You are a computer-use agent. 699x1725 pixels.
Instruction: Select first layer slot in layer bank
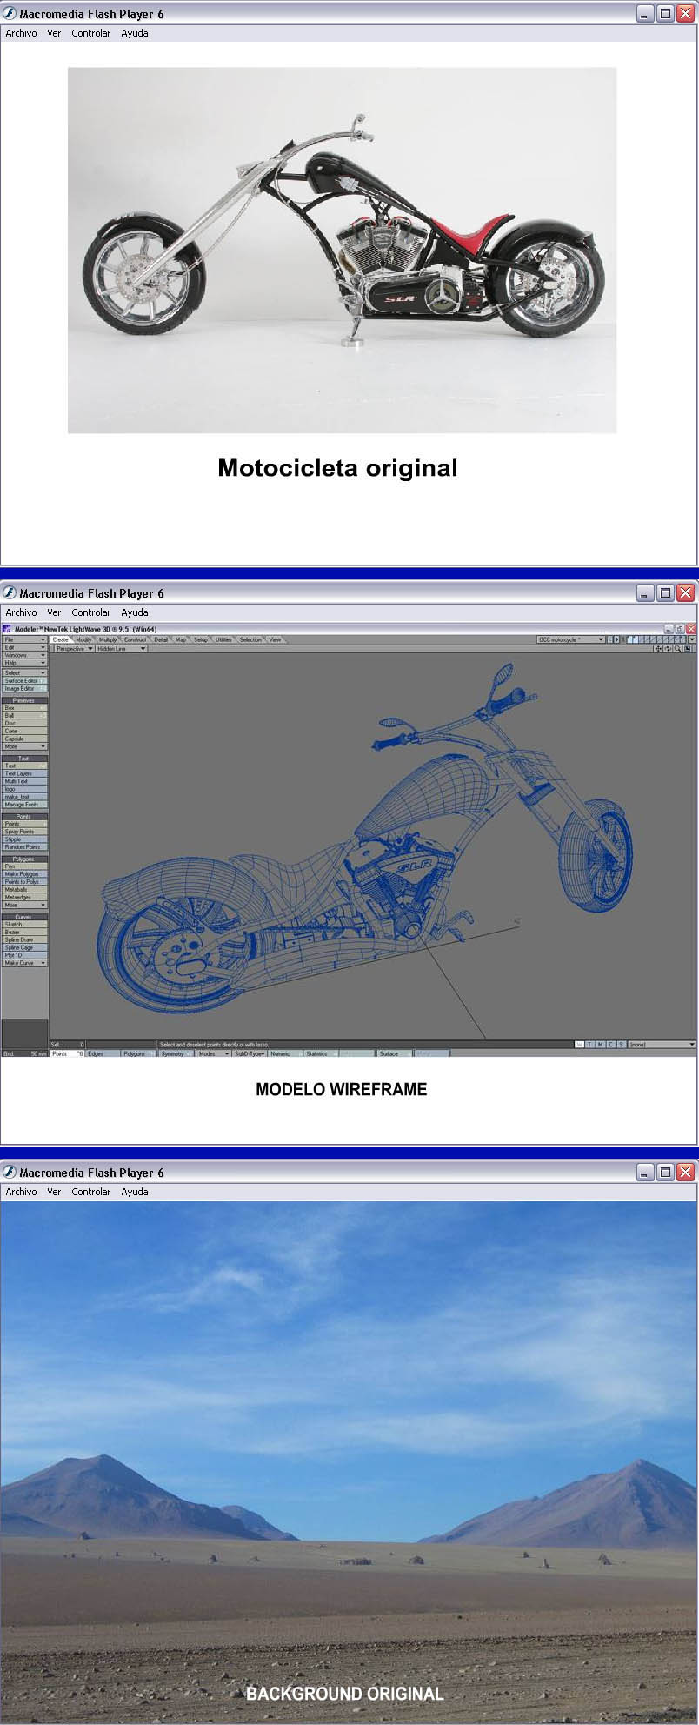(x=629, y=639)
